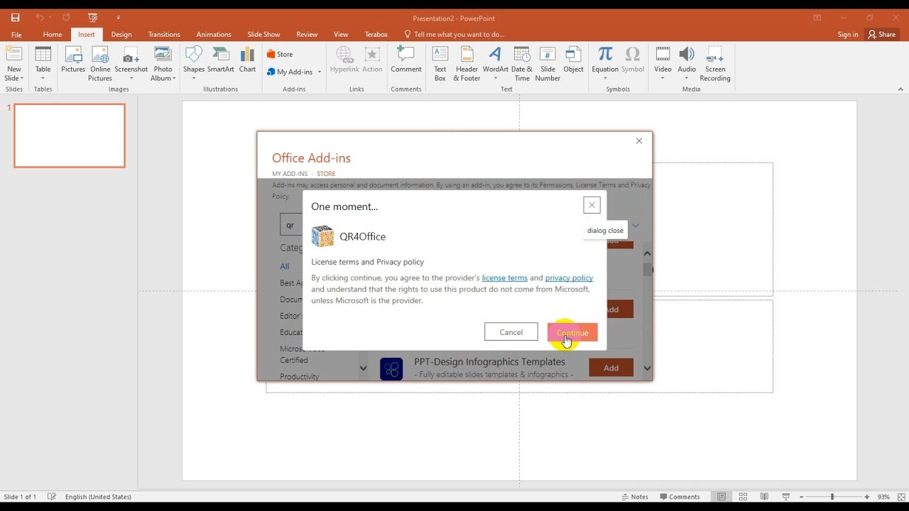
Task: Click Continue in the One moment dialog
Action: (572, 332)
